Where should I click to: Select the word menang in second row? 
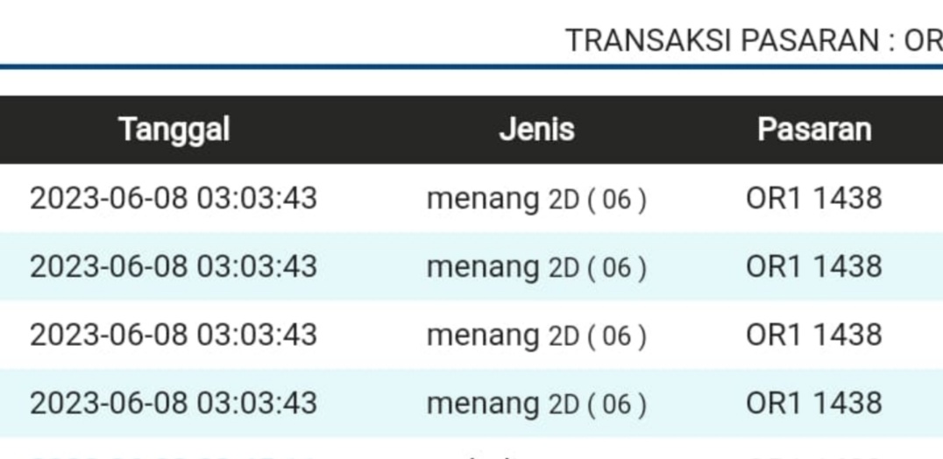point(483,267)
